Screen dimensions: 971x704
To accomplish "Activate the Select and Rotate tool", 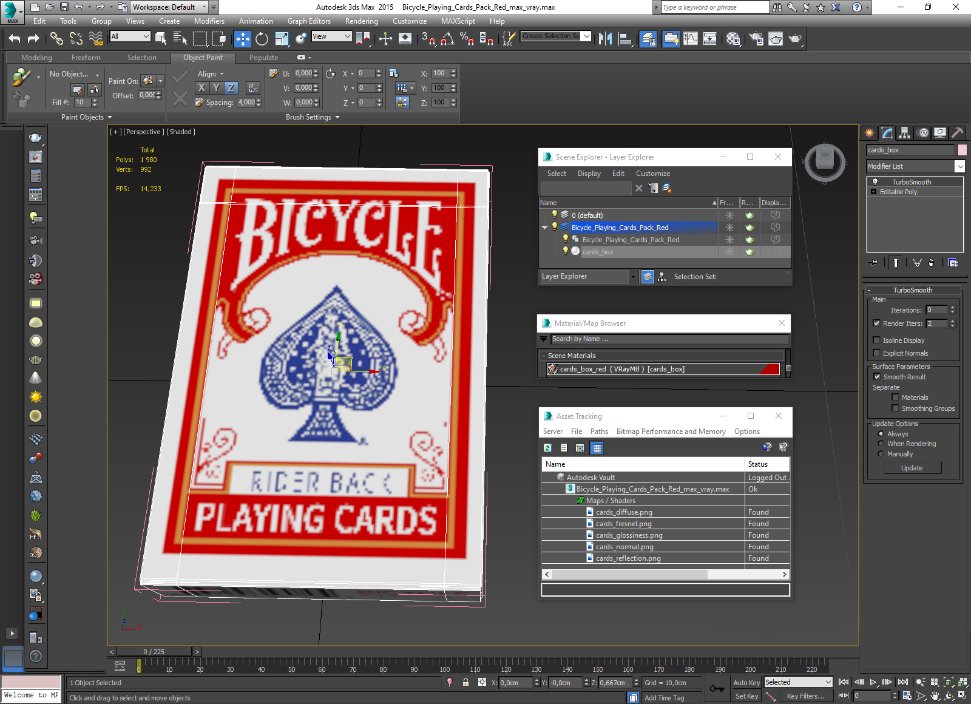I will pyautogui.click(x=262, y=39).
